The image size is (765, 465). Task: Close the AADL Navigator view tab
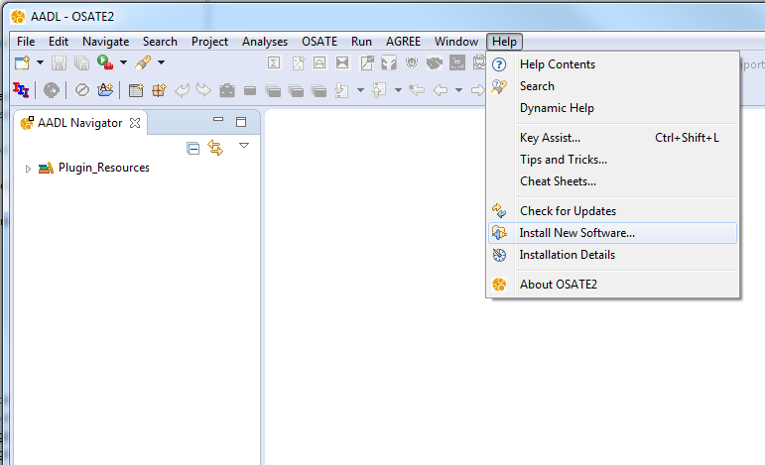point(135,123)
